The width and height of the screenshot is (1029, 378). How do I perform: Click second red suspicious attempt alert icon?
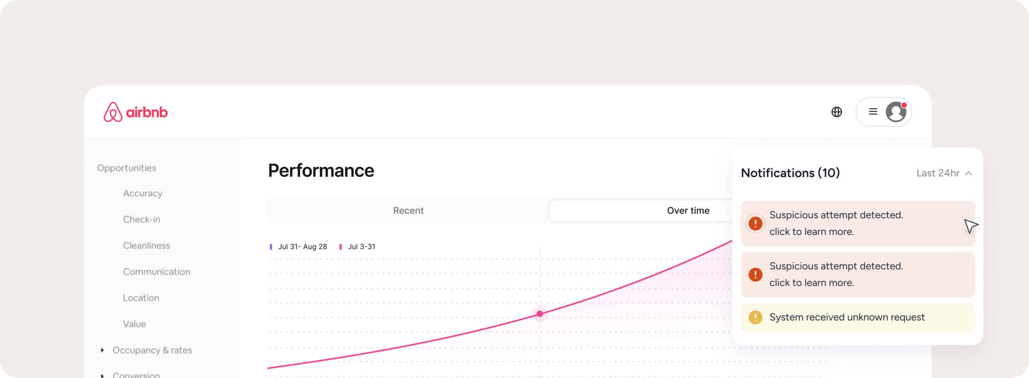pos(755,274)
